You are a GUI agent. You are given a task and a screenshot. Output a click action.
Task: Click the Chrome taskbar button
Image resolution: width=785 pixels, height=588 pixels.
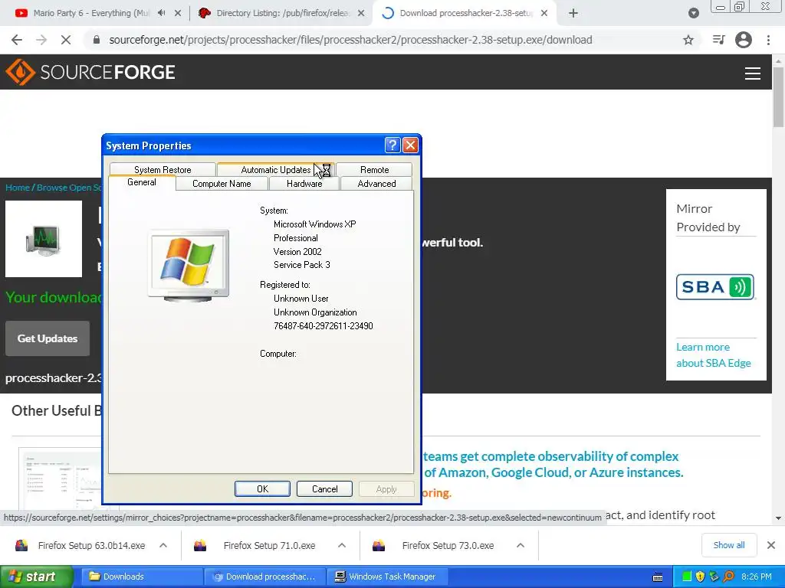(265, 577)
